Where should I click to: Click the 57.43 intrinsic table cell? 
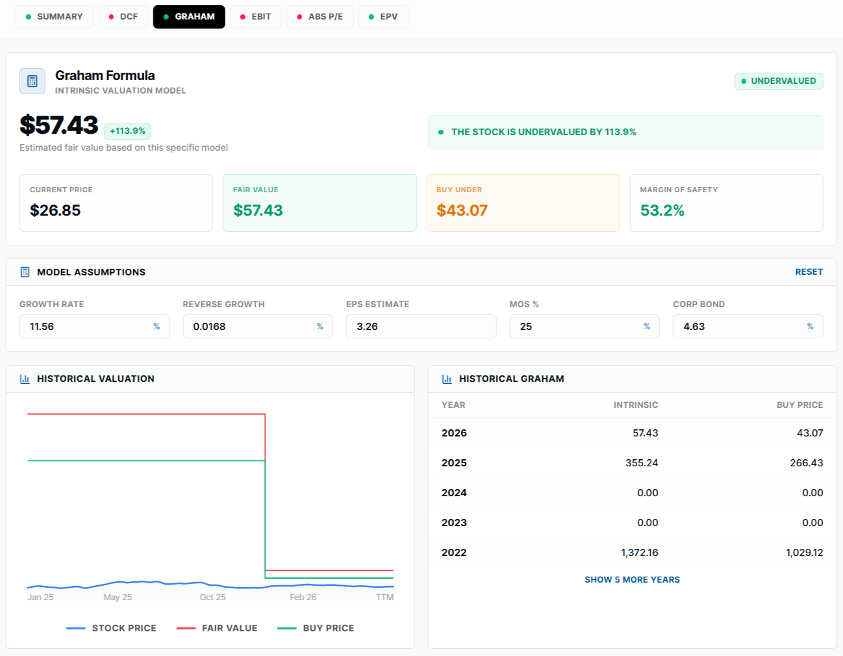coord(646,433)
